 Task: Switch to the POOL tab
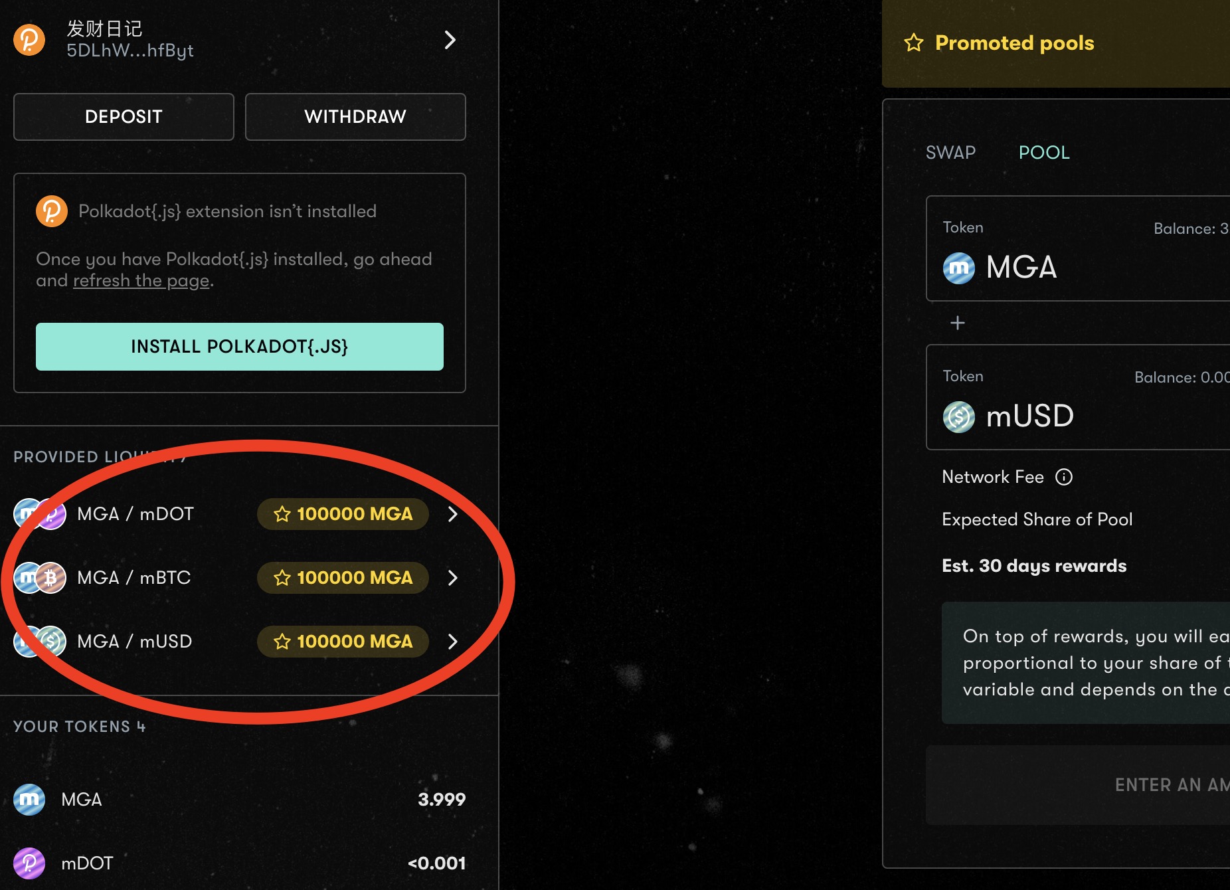(x=1044, y=153)
